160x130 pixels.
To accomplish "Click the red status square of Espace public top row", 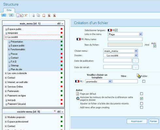I will tap(61, 29).
